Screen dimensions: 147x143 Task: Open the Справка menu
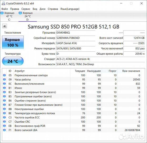[x=53, y=9]
